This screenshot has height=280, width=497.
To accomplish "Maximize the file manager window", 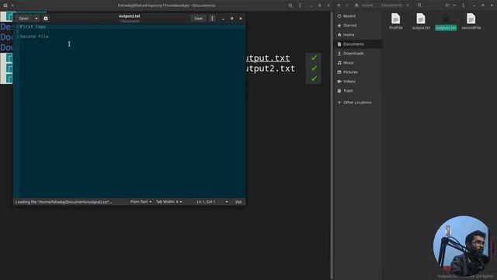I will coord(483,5).
